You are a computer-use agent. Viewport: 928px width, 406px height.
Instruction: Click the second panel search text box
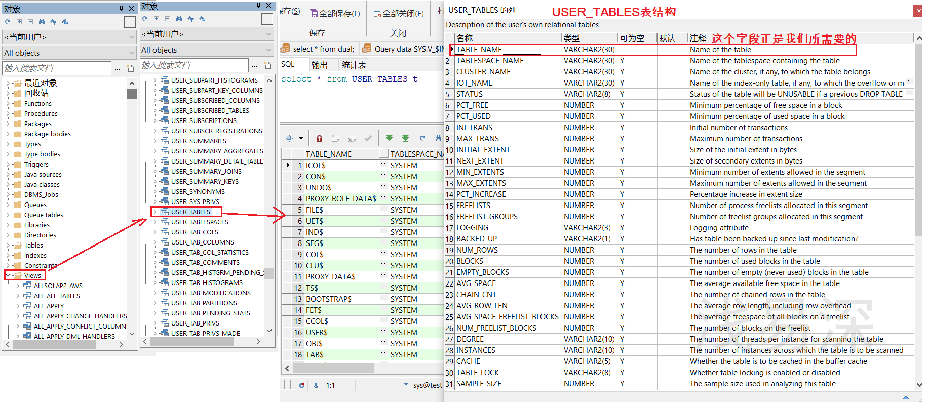click(194, 65)
